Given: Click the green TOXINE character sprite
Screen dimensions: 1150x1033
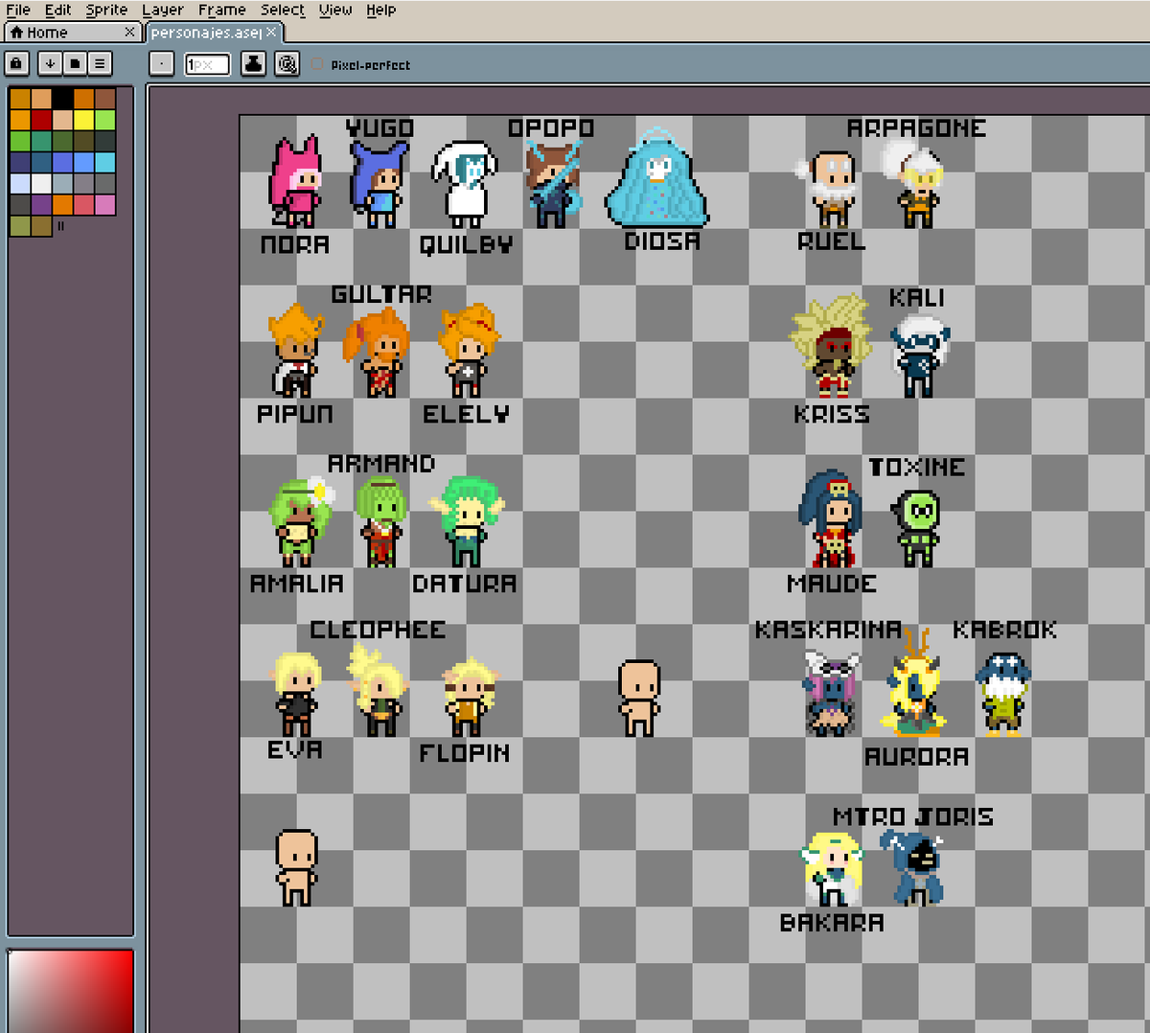Looking at the screenshot, I should (918, 527).
